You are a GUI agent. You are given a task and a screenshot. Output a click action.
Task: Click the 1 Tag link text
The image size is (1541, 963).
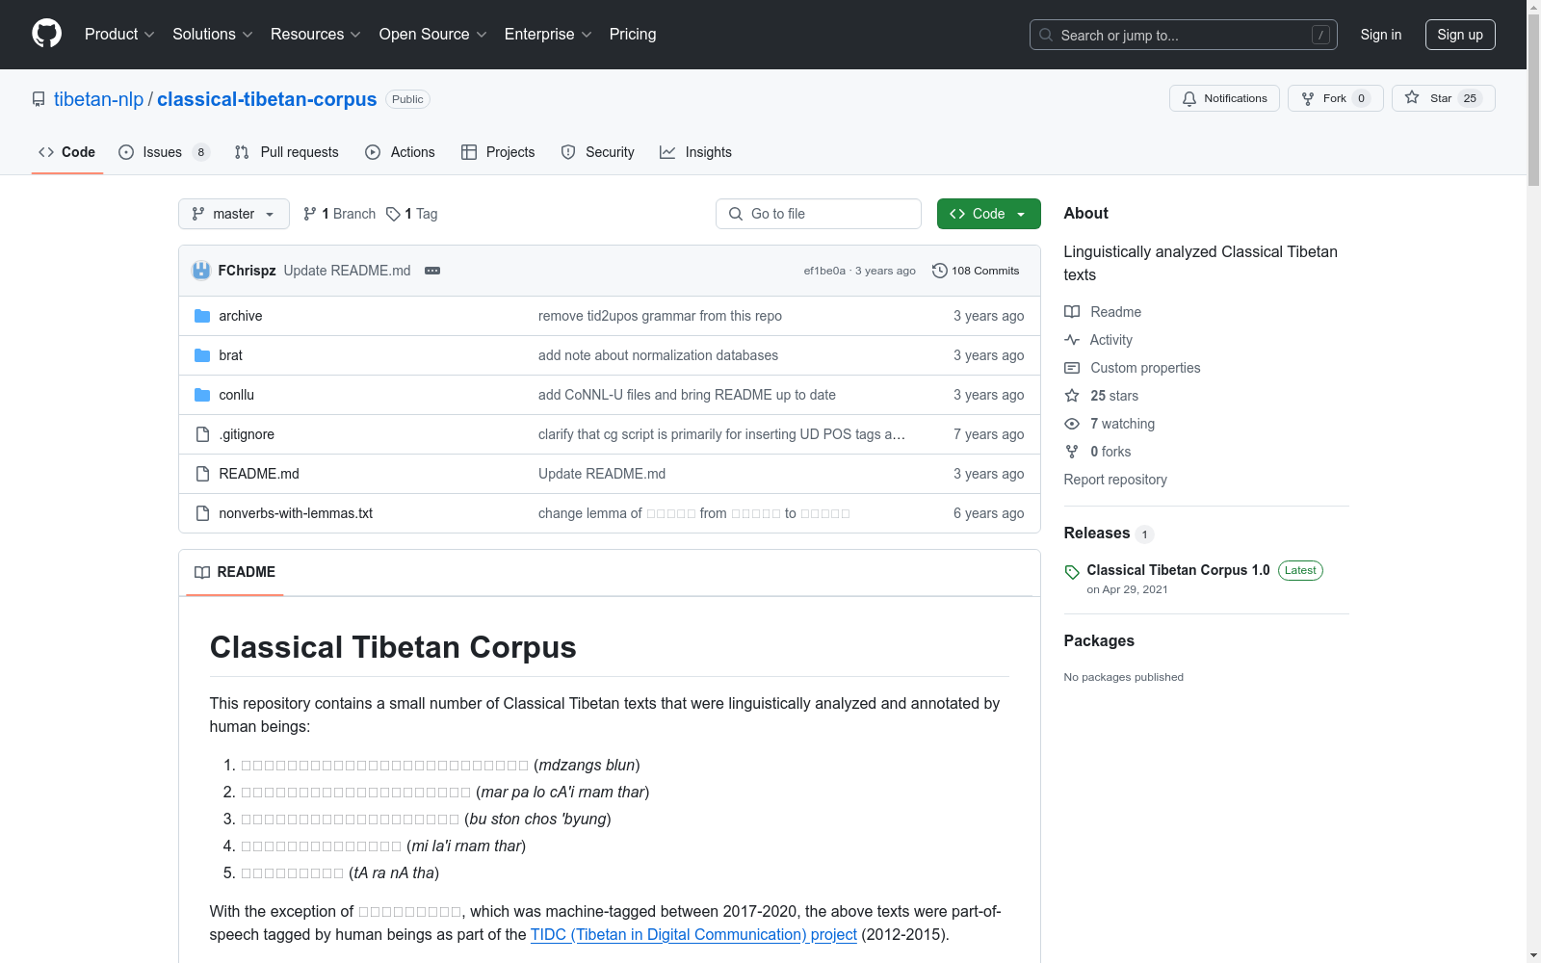tap(421, 214)
